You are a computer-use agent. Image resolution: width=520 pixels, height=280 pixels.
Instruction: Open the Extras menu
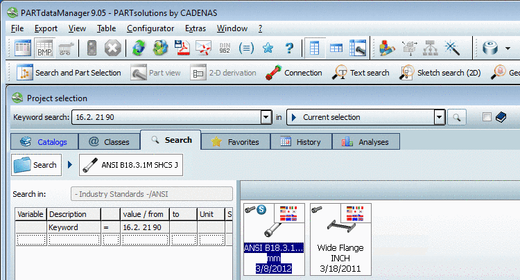coord(196,29)
